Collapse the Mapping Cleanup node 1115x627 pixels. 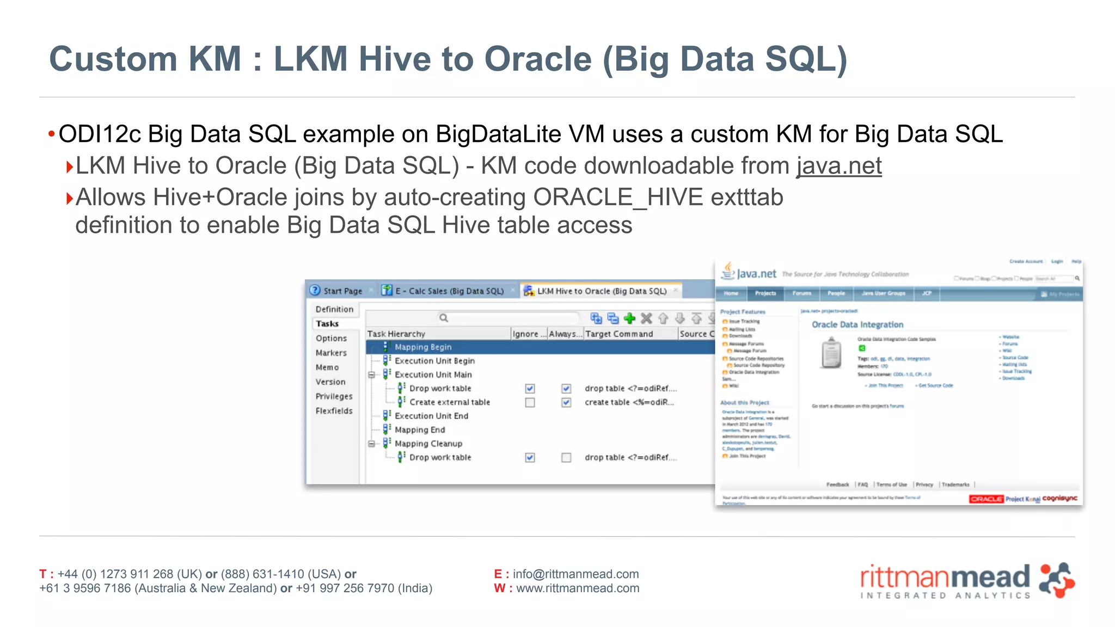click(x=371, y=444)
